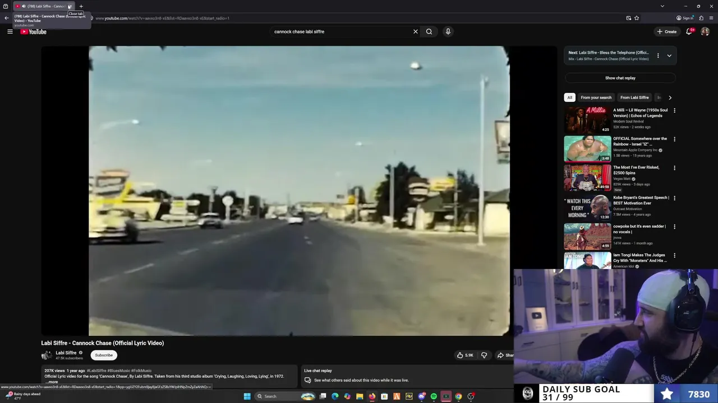Open options menu for the Mix playlist
Image resolution: width=718 pixels, height=403 pixels.
pyautogui.click(x=658, y=56)
